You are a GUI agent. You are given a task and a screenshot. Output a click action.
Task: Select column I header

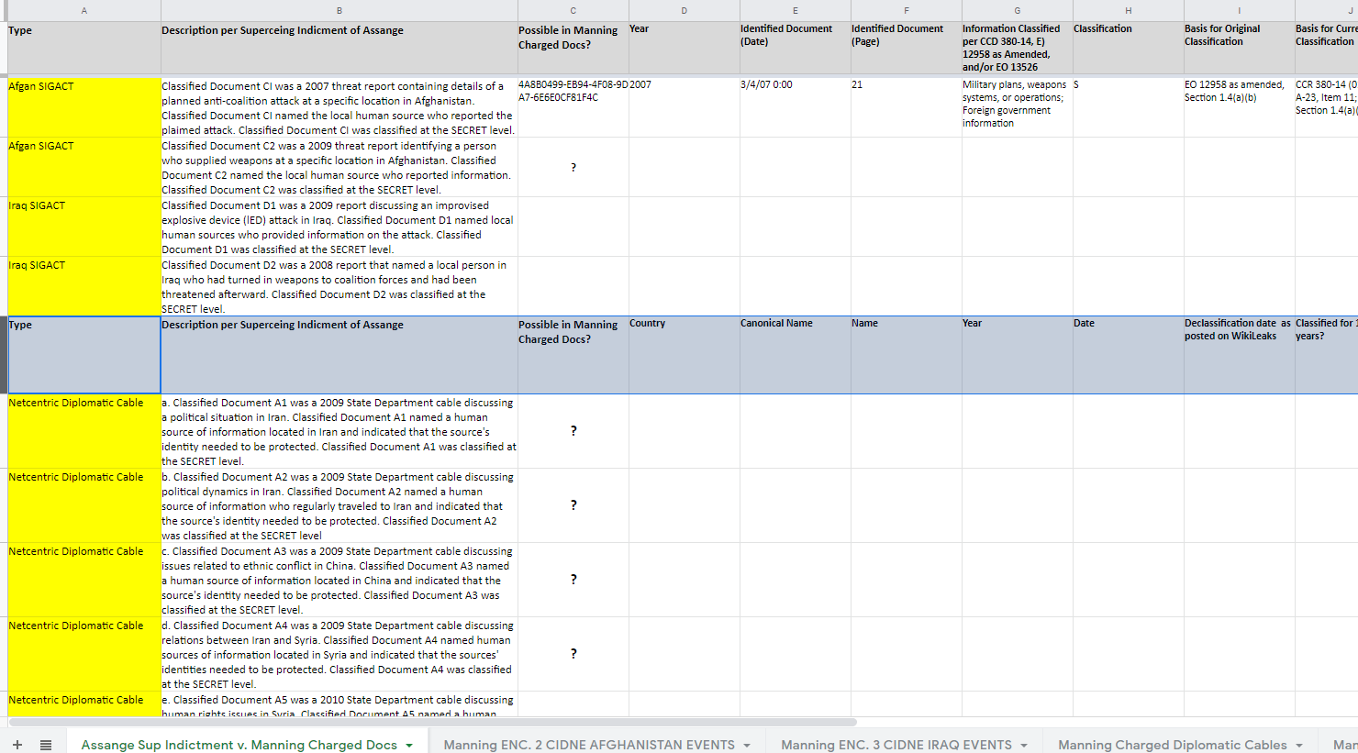coord(1240,11)
